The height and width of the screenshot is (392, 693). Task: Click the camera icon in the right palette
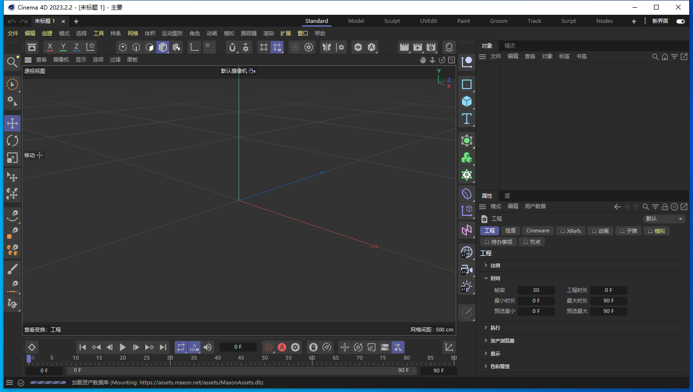pyautogui.click(x=466, y=269)
